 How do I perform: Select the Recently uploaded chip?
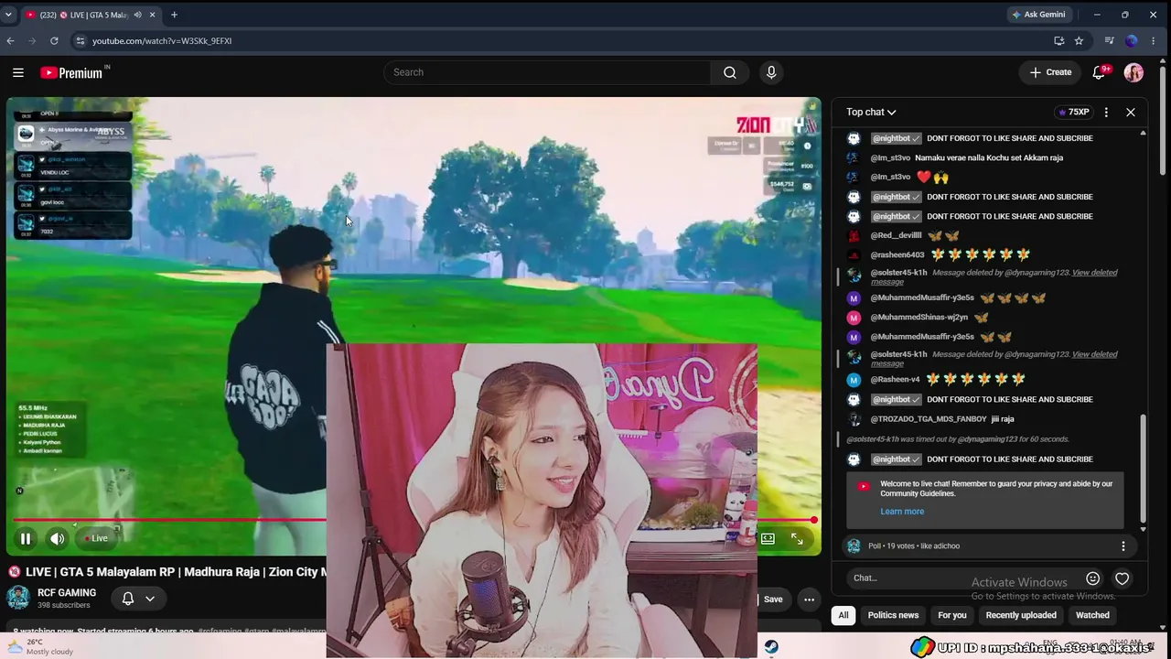coord(1021,615)
